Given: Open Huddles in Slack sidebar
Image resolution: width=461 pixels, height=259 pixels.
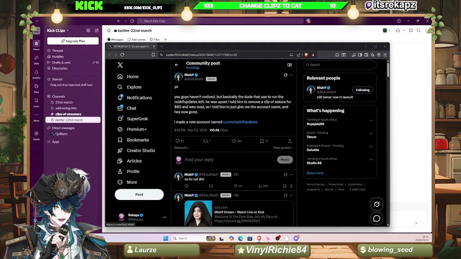Looking at the screenshot, I should (x=55, y=56).
